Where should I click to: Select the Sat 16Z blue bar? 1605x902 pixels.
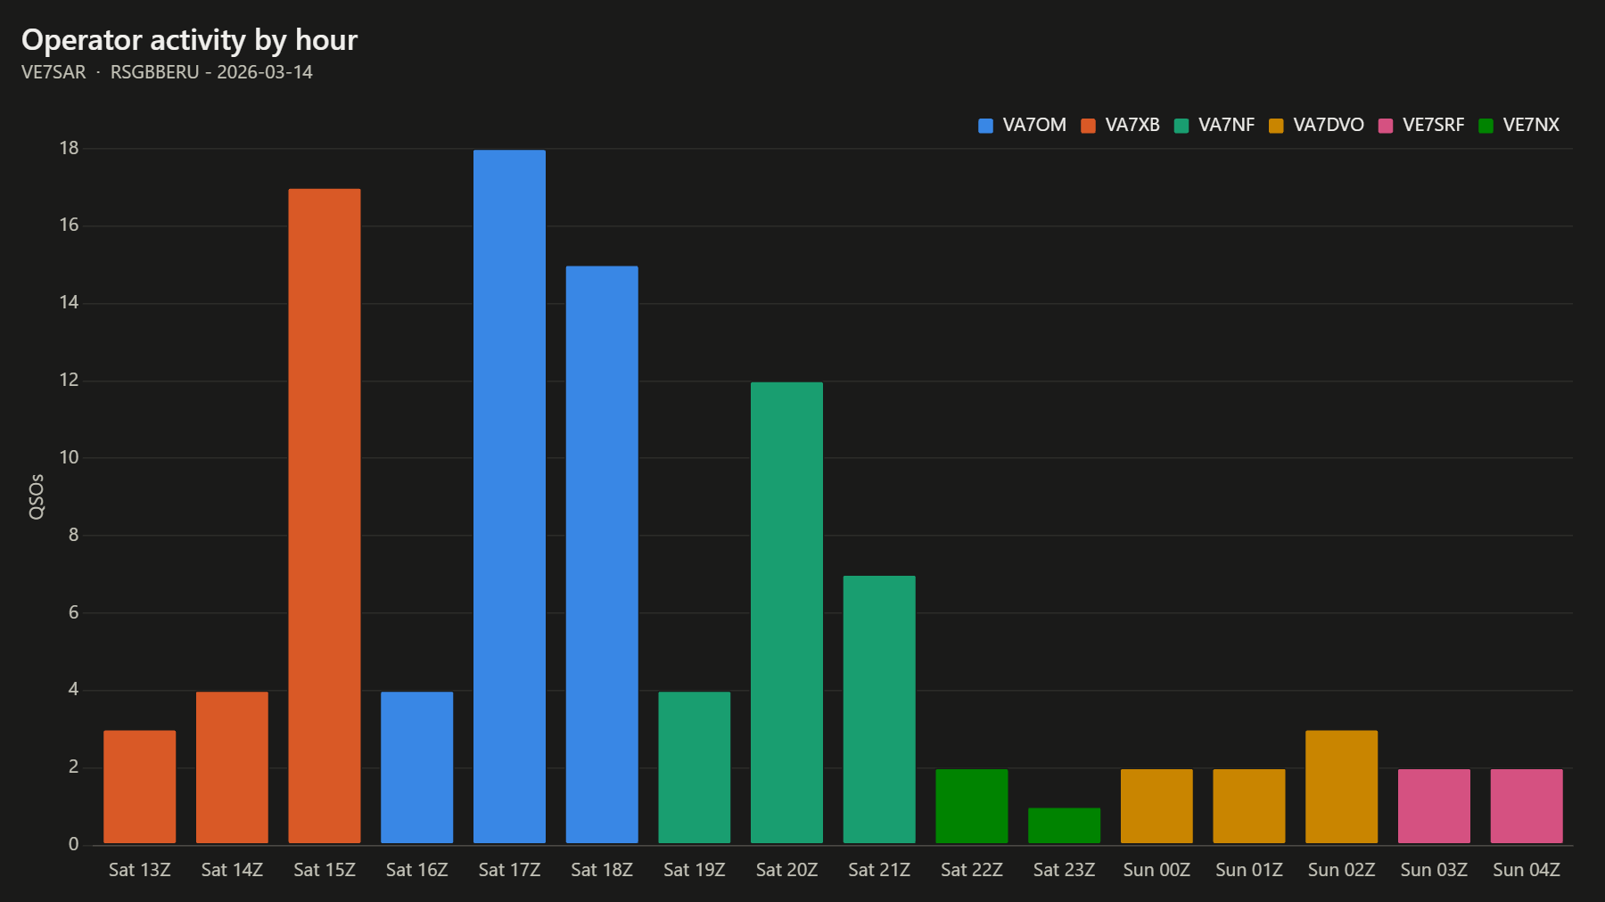[417, 767]
